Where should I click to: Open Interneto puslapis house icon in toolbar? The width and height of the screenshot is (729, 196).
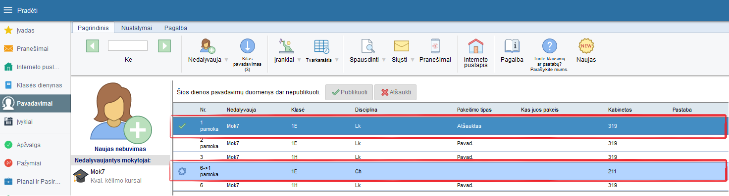(475, 46)
